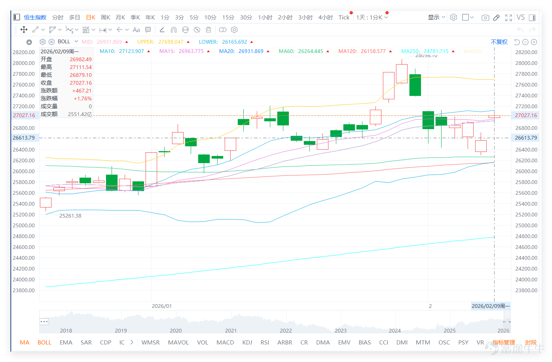Activate the pen drawing mode icon
Viewport: 552px width, 362px height.
tap(496, 18)
